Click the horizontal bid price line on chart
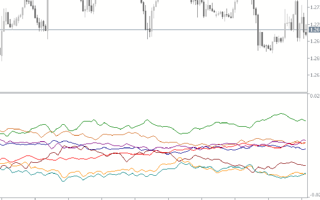The height and width of the screenshot is (200, 320). pos(153,30)
